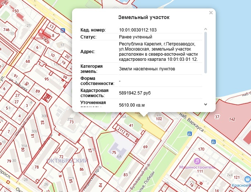This screenshot has height=192, width=251.
Task: Select parcel 72 on the map
Action: point(61,157)
